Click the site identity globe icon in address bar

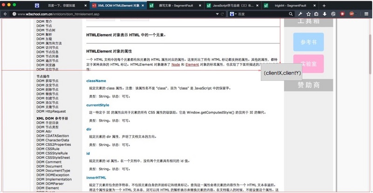pos(14,14)
